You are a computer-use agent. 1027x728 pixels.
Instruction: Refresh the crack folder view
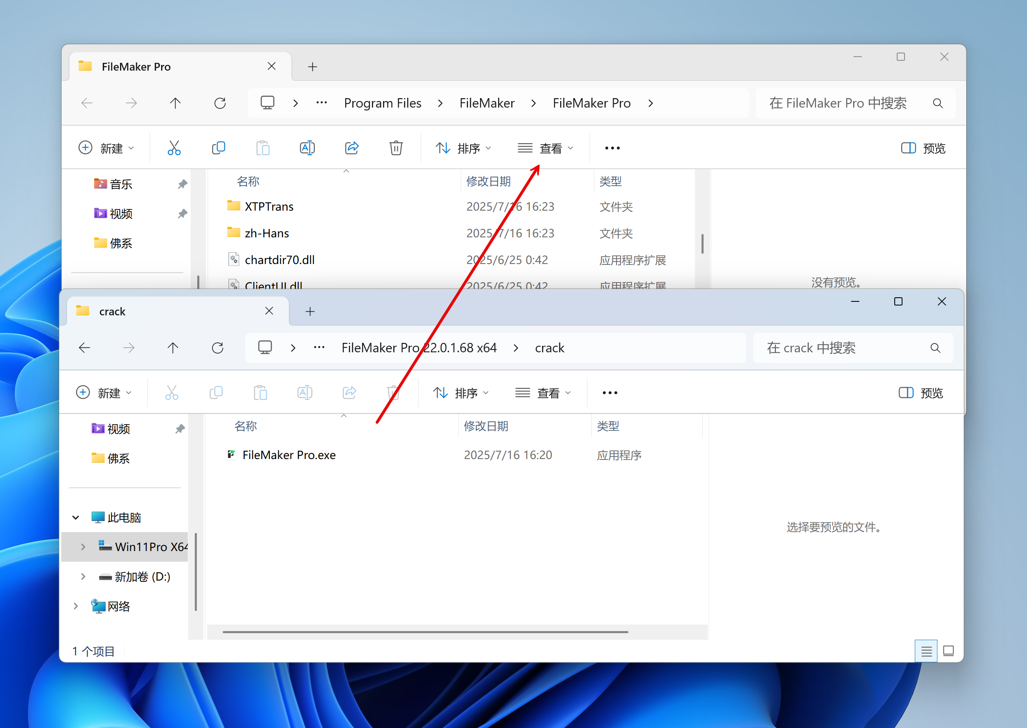[x=217, y=348]
